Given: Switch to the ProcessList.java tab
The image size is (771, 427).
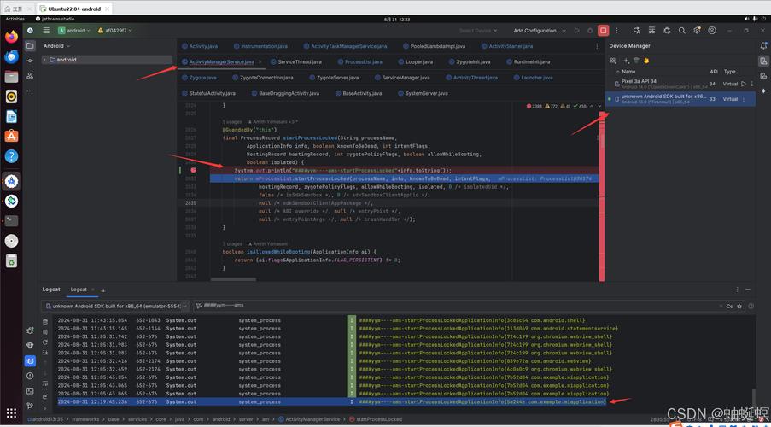Looking at the screenshot, I should 360,62.
